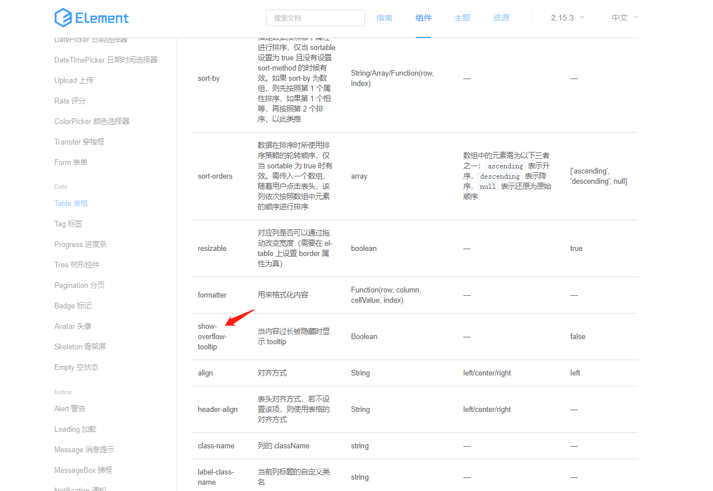Screen dimensions: 713x491
Task: Open the 资源 menu item
Action: (x=501, y=18)
